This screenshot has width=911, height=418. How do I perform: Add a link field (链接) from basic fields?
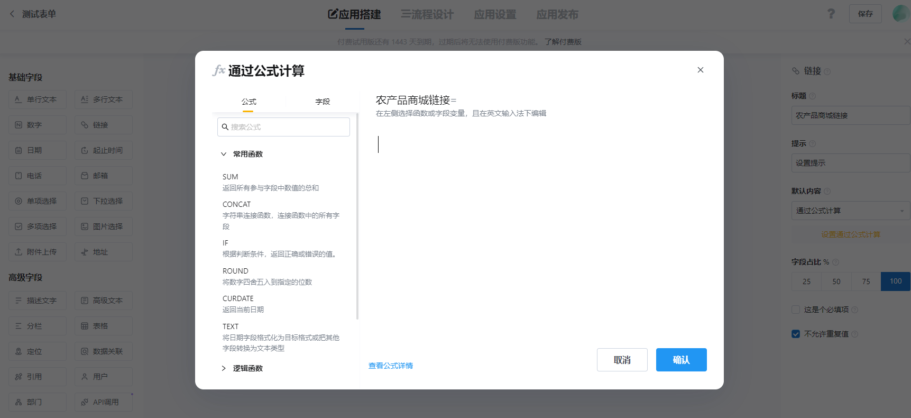[104, 125]
